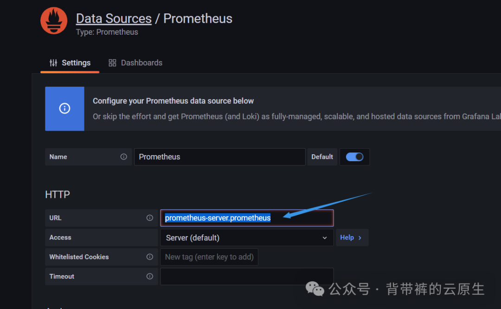Click the Access dropdown chevron arrow
This screenshot has height=309, width=501.
pyautogui.click(x=325, y=238)
